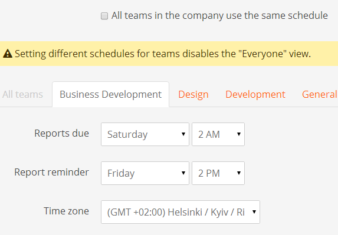This screenshot has width=338, height=235.
Task: Open the Reports due time dropdown showing 2 AM
Action: click(218, 134)
